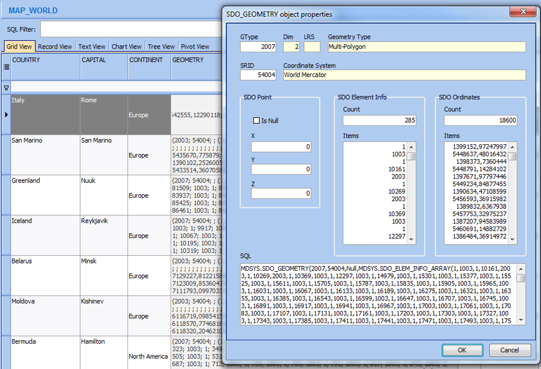Image resolution: width=541 pixels, height=369 pixels.
Task: Click the OK button in the SDO_GEOMETRY dialog
Action: tap(462, 350)
